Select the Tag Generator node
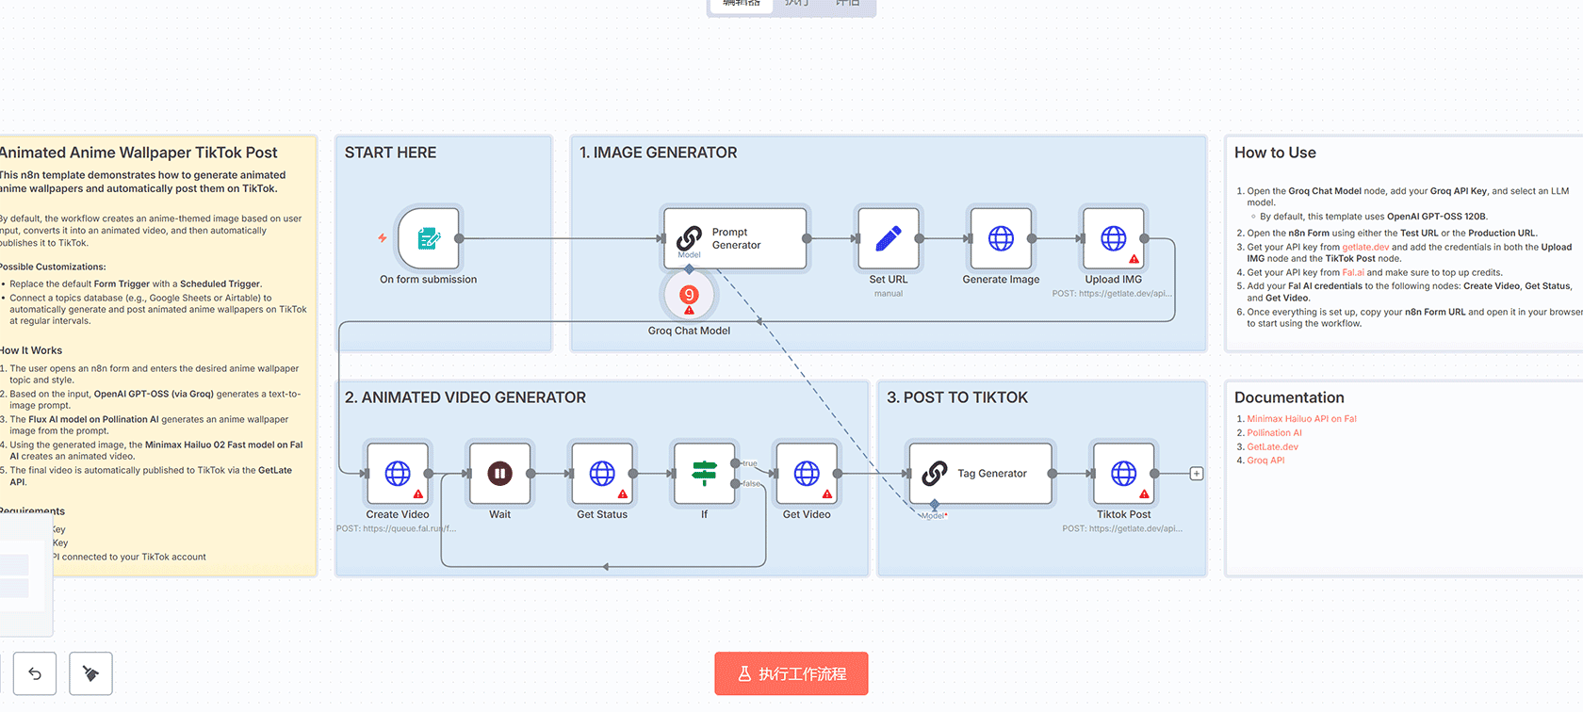1583x712 pixels. 980,474
